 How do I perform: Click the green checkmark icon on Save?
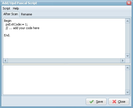(x=92, y=102)
